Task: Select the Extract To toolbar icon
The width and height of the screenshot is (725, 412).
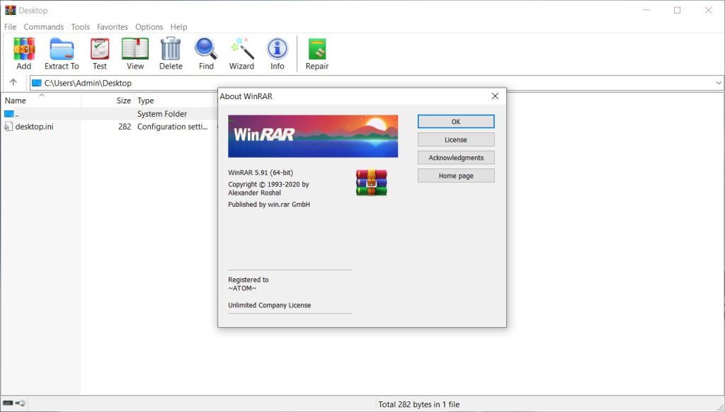Action: point(62,54)
